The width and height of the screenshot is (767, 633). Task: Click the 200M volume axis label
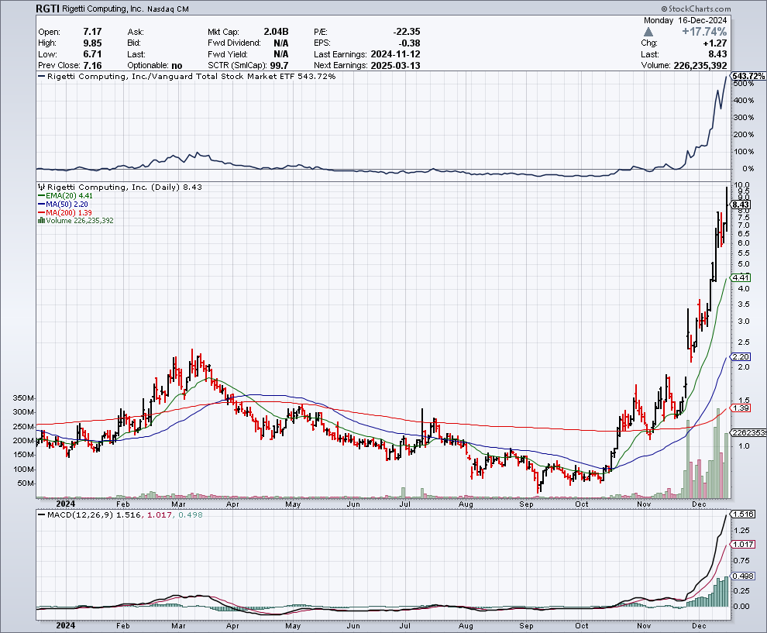pyautogui.click(x=23, y=441)
